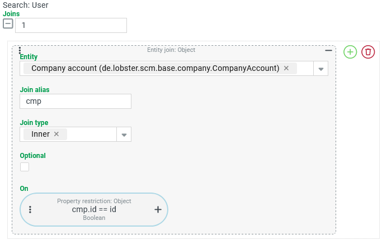Click the Join alias field containing cmp
382x240 pixels.
(76, 102)
